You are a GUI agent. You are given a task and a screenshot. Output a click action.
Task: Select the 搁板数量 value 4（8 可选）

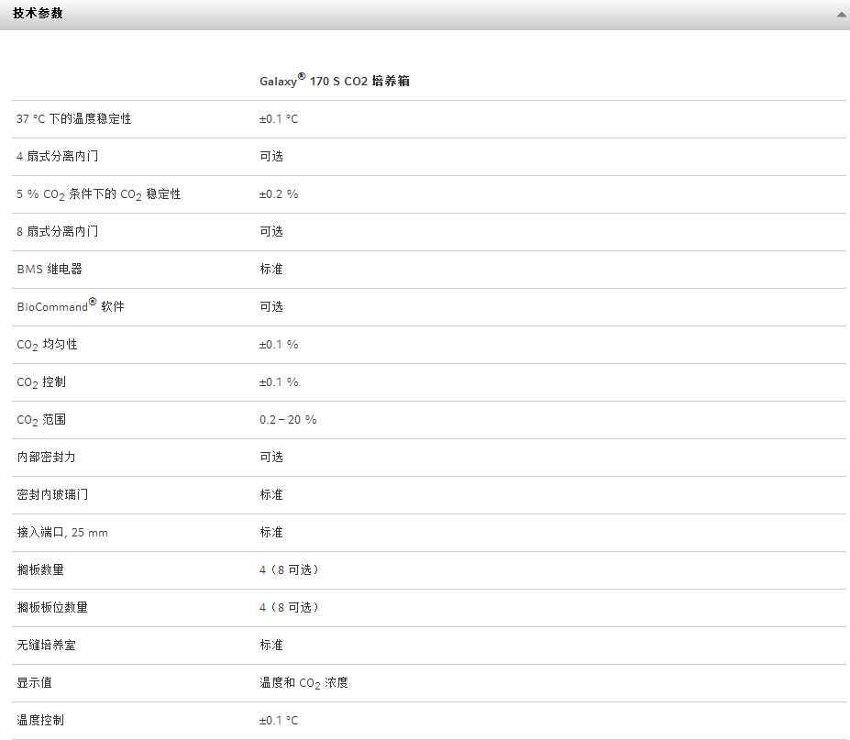point(290,570)
